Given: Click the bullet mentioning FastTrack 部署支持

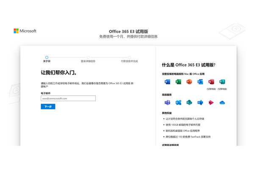Looking at the screenshot, I should click(x=188, y=137).
